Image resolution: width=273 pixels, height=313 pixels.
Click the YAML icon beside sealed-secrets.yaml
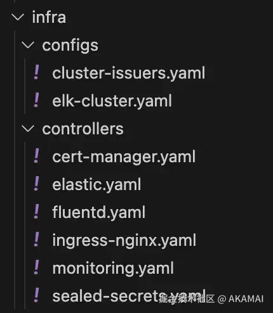(37, 295)
